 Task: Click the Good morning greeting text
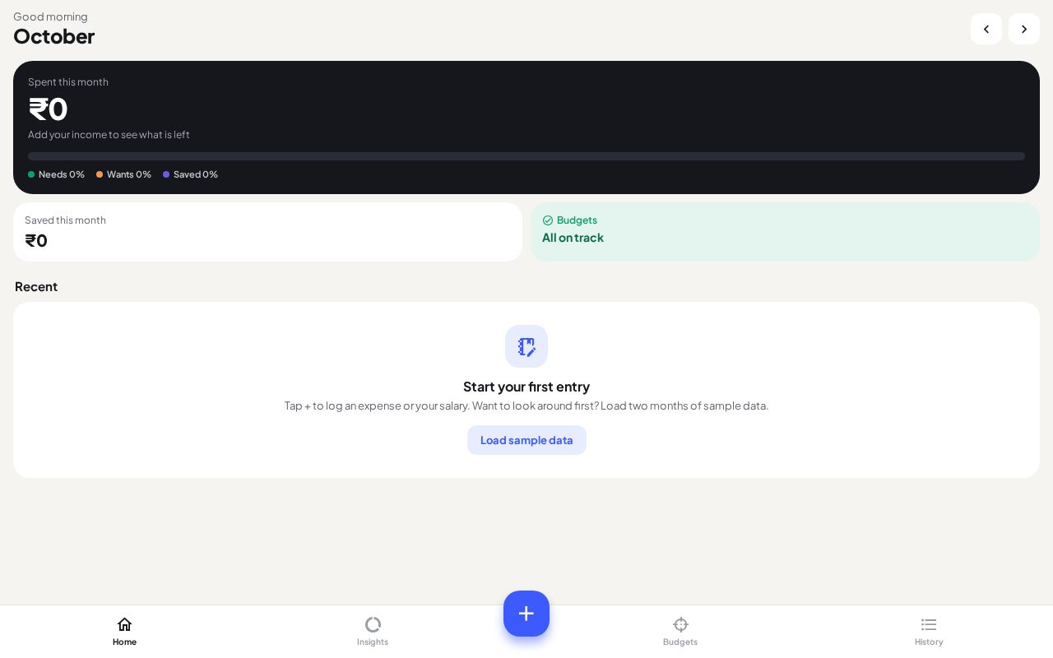(50, 16)
